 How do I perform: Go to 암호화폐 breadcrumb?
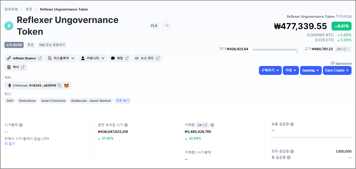pos(11,9)
